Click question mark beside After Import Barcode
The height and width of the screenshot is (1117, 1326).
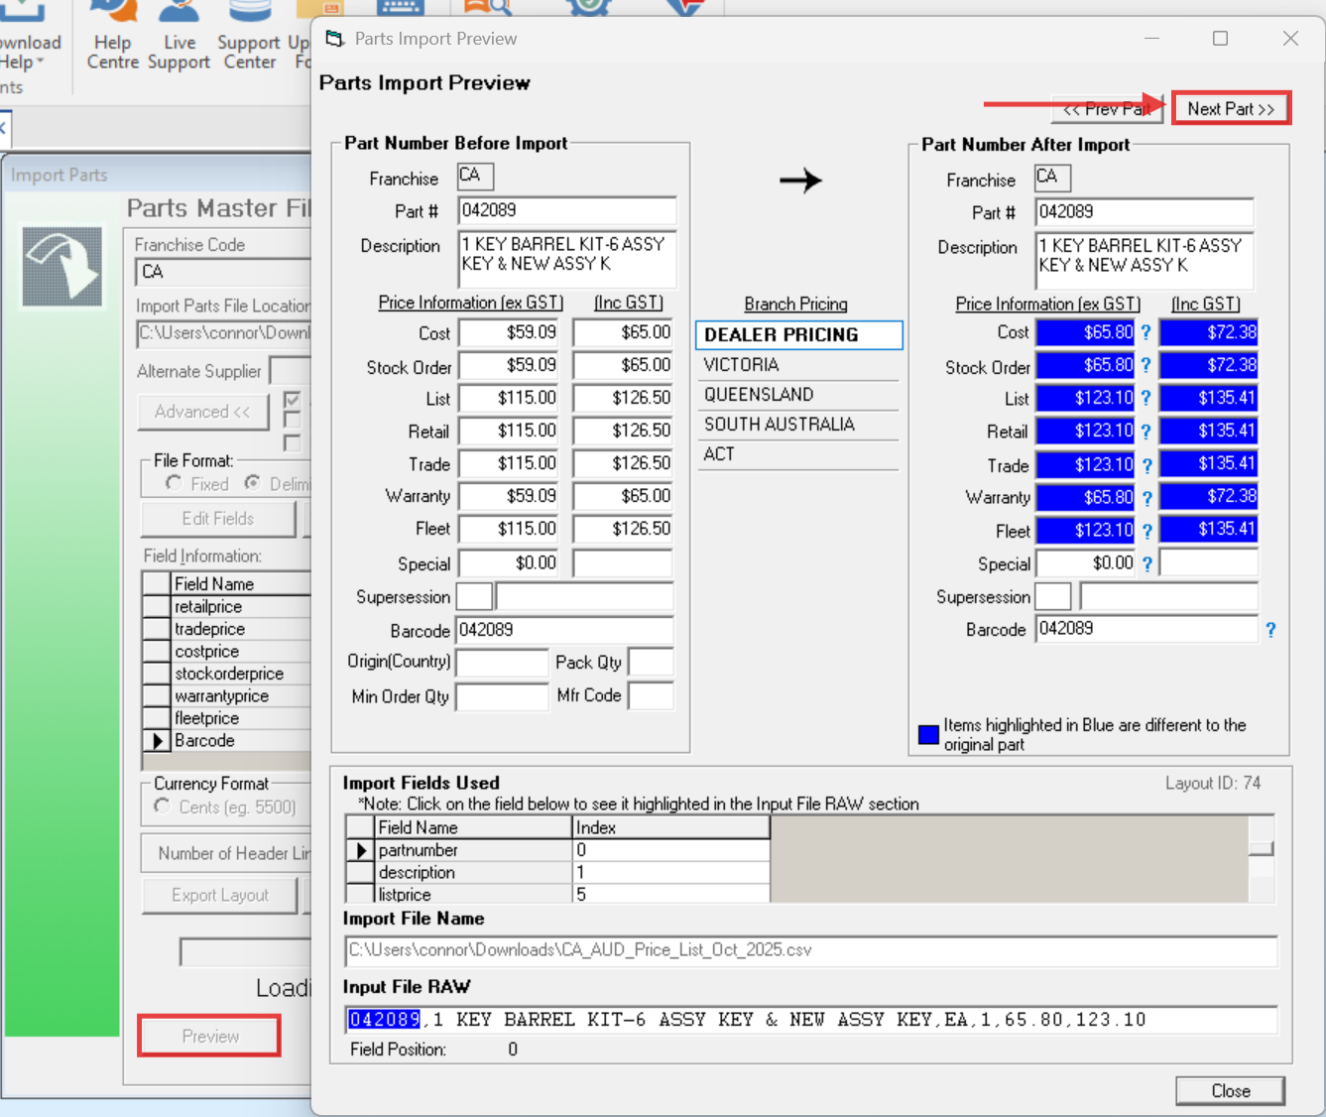coord(1270,629)
